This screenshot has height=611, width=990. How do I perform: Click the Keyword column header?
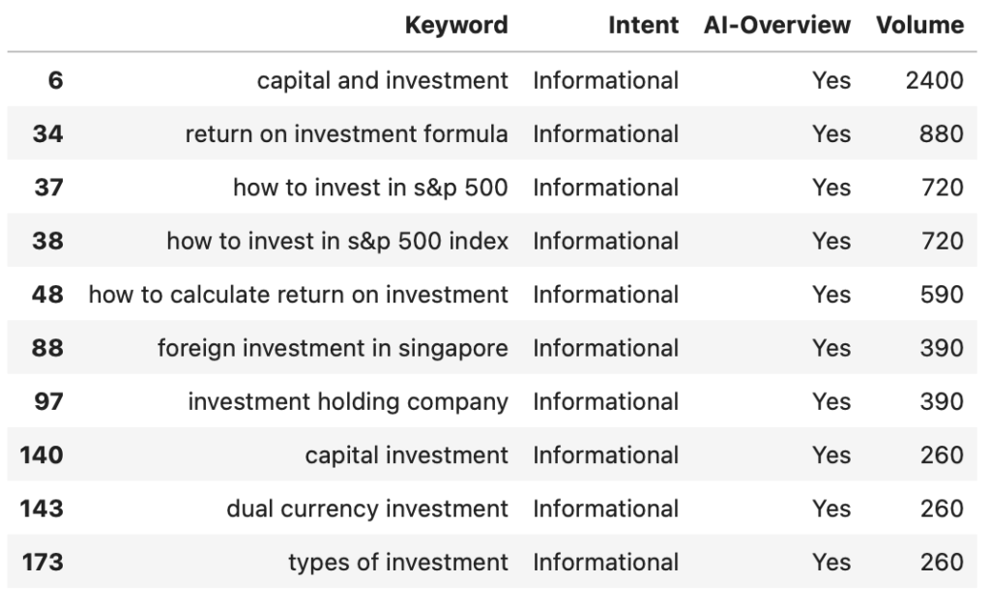click(456, 26)
